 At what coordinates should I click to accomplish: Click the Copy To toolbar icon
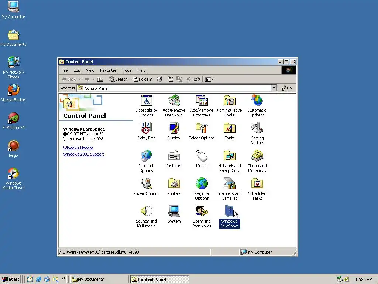pos(179,79)
